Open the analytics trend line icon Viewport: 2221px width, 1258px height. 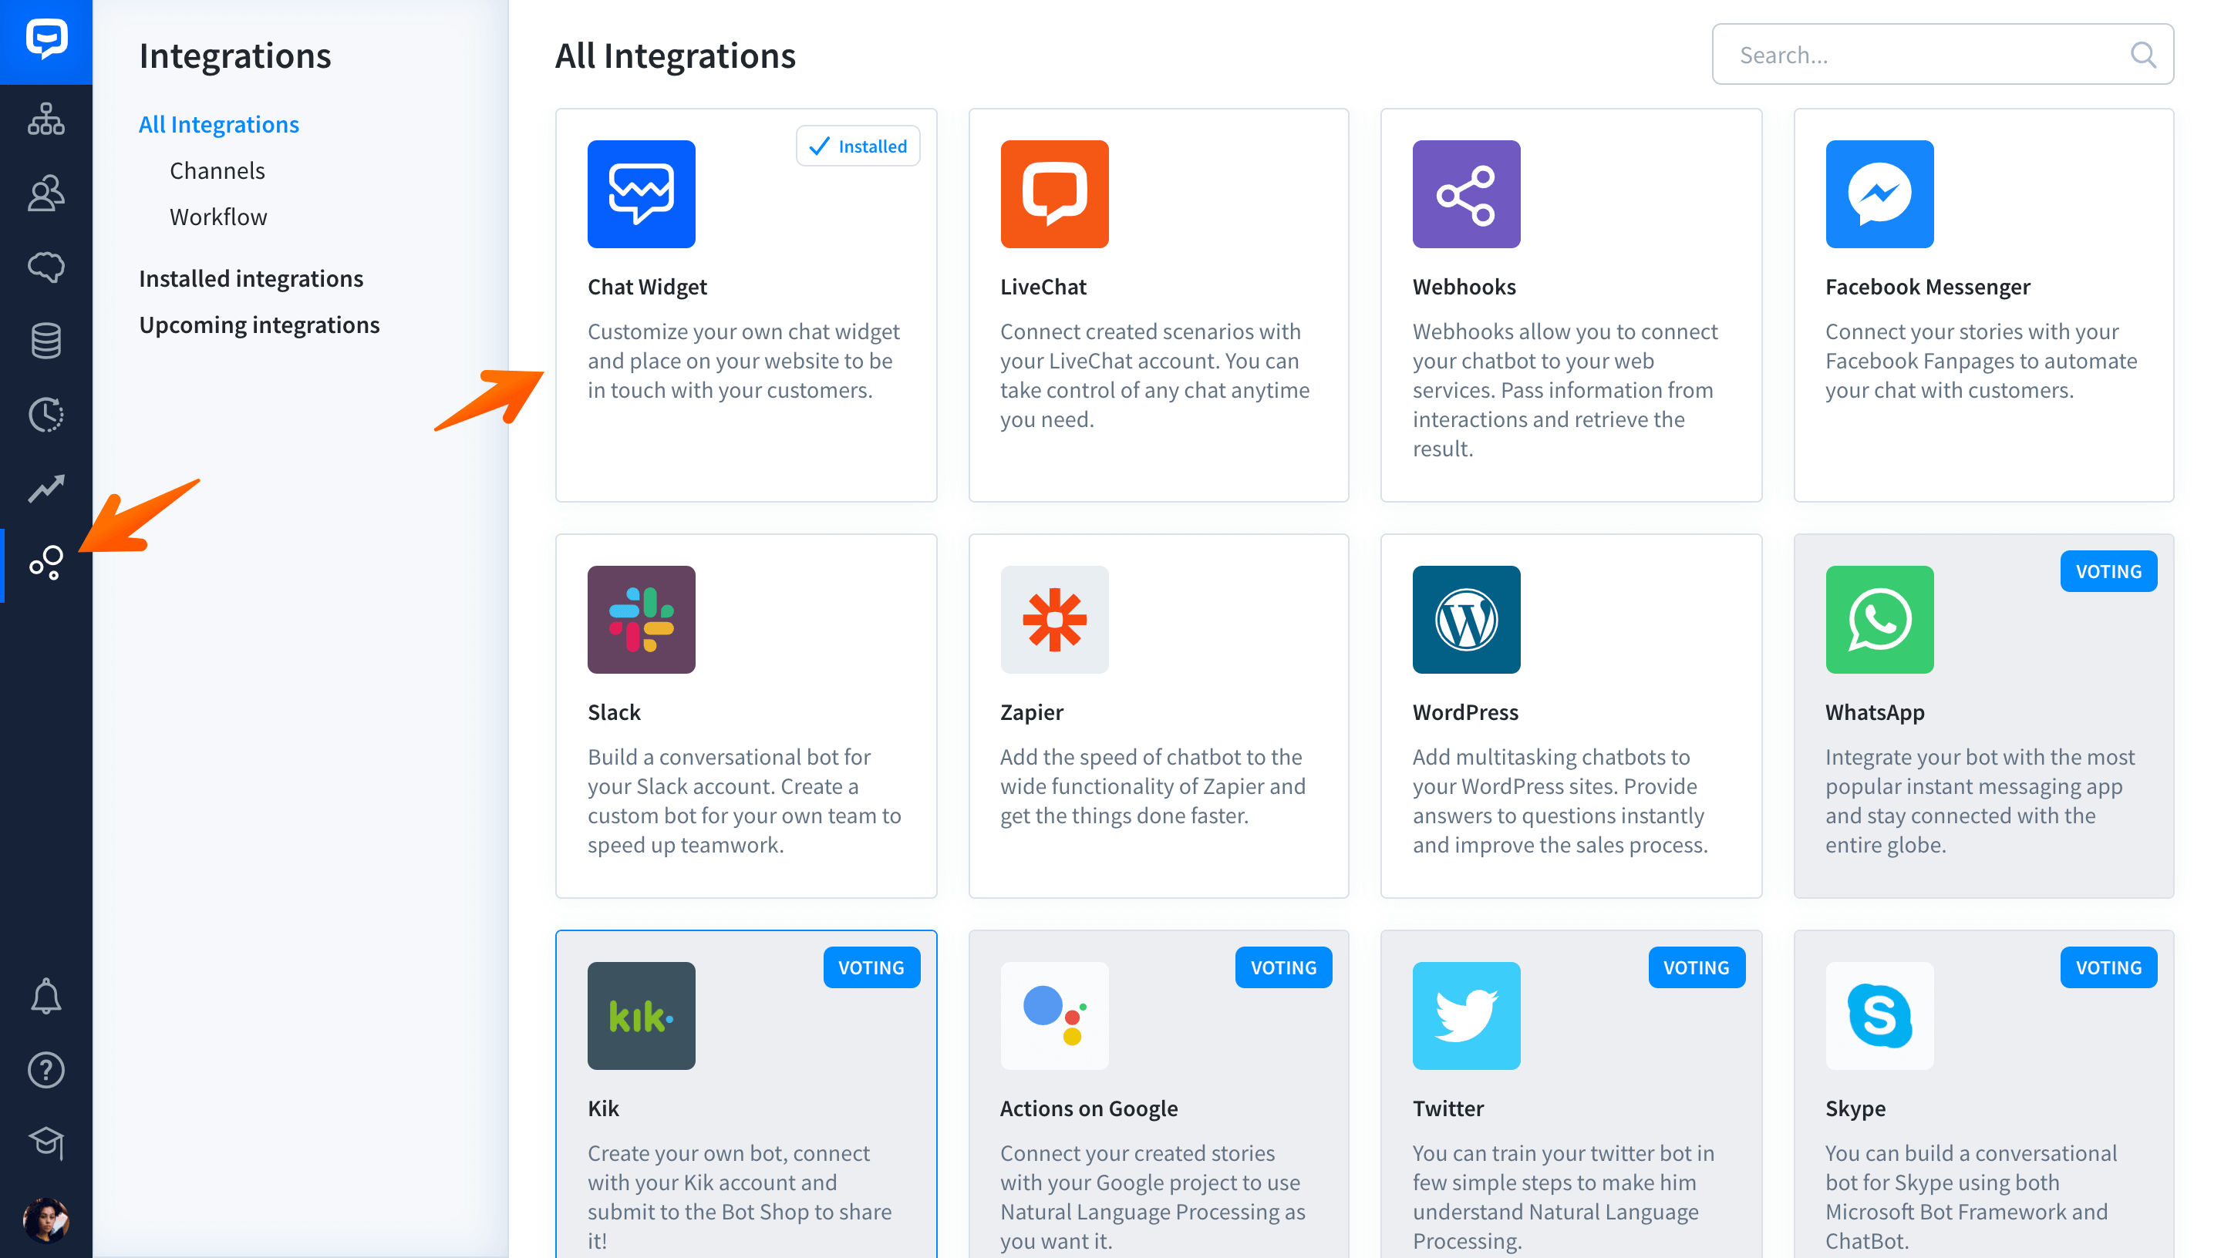(45, 488)
